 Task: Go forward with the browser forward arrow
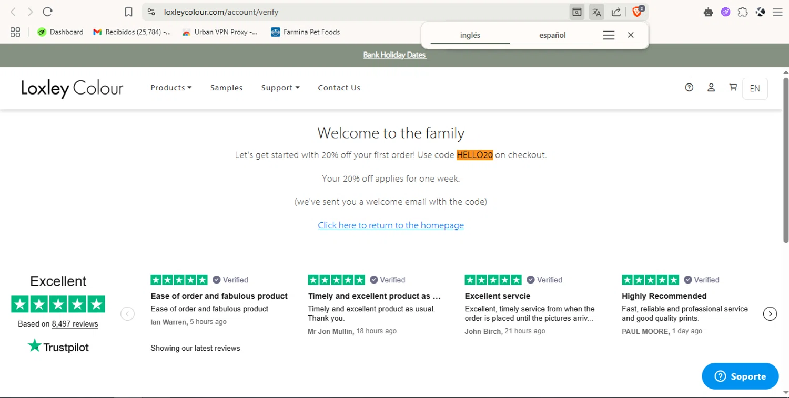(30, 12)
